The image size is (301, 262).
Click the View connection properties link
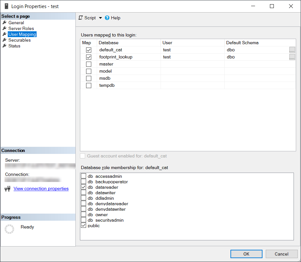click(41, 188)
